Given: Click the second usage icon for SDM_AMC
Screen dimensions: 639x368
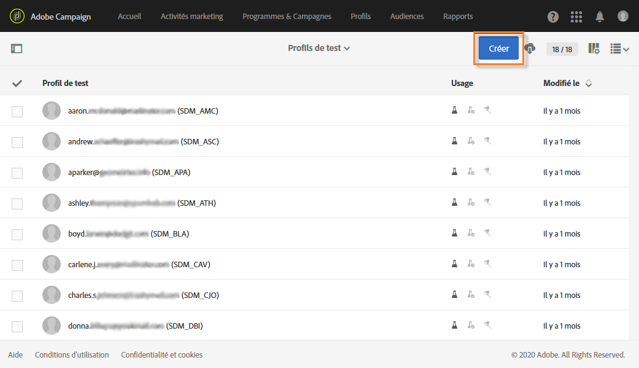Looking at the screenshot, I should (471, 110).
